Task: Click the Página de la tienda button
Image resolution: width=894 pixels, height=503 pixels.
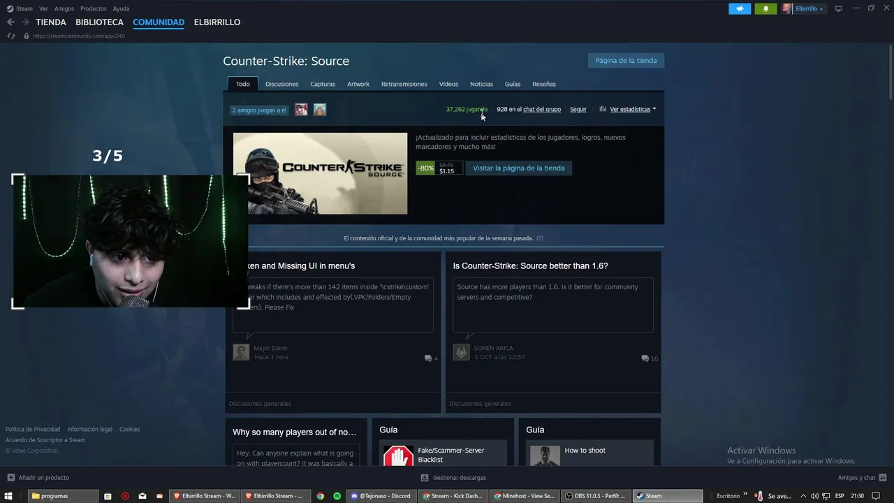Action: tap(626, 60)
